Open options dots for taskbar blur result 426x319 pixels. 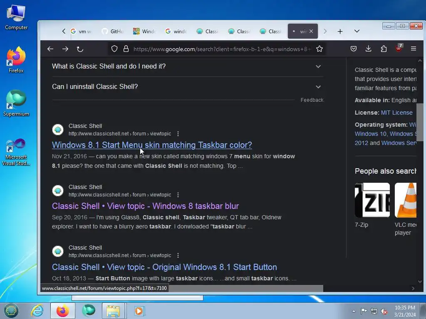(178, 195)
